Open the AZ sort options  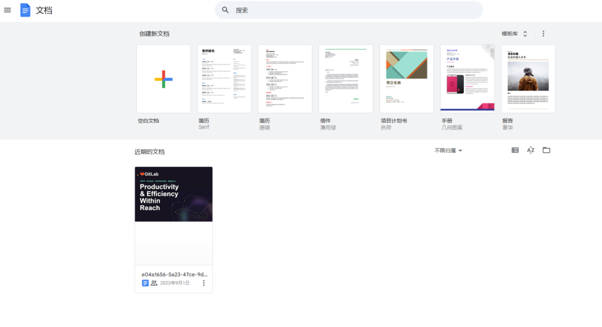tap(531, 150)
